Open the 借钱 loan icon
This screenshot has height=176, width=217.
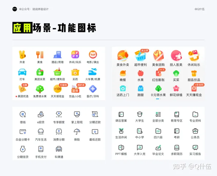click(x=23, y=114)
